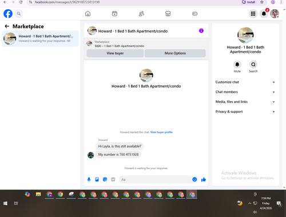The width and height of the screenshot is (286, 217).
Task: Open the Windows notification center icon
Action: (x=279, y=204)
